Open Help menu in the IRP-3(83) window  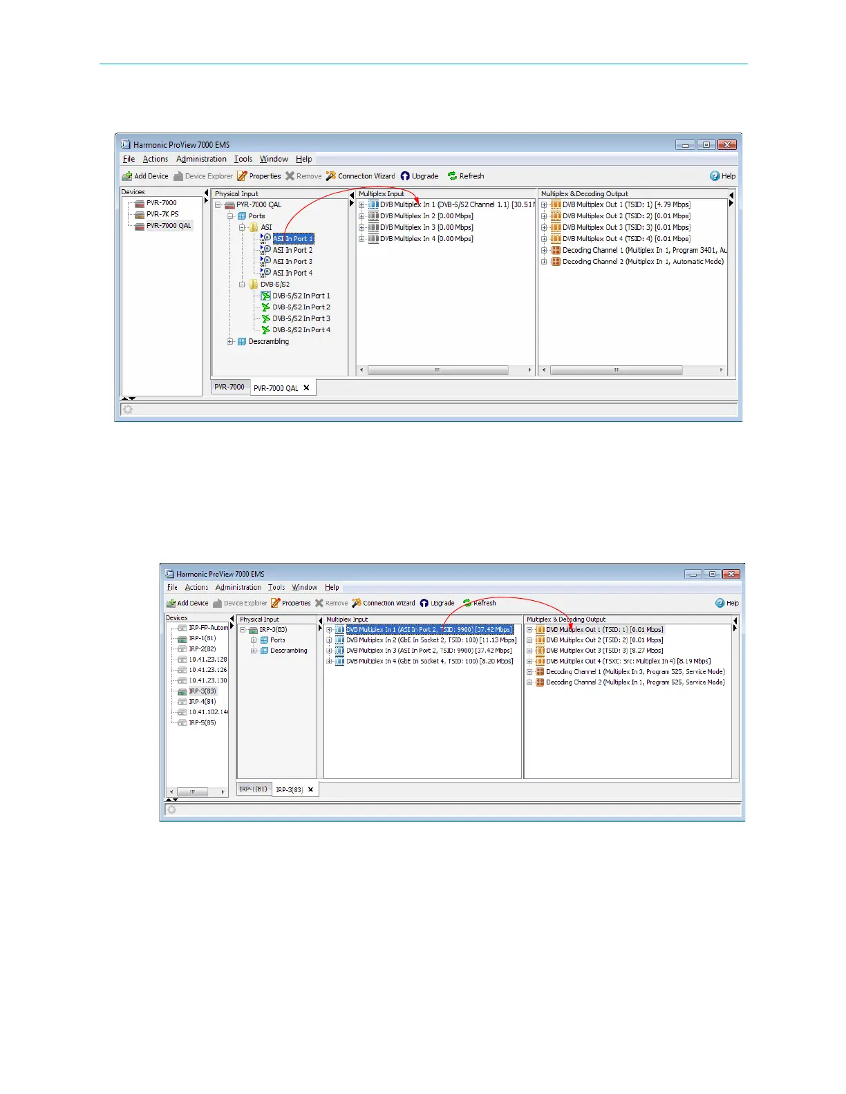coord(332,587)
